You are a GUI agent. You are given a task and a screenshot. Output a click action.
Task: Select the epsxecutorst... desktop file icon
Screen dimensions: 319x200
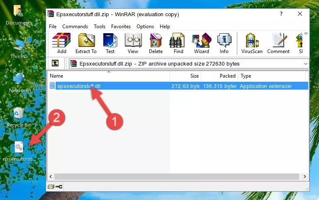pos(19,151)
